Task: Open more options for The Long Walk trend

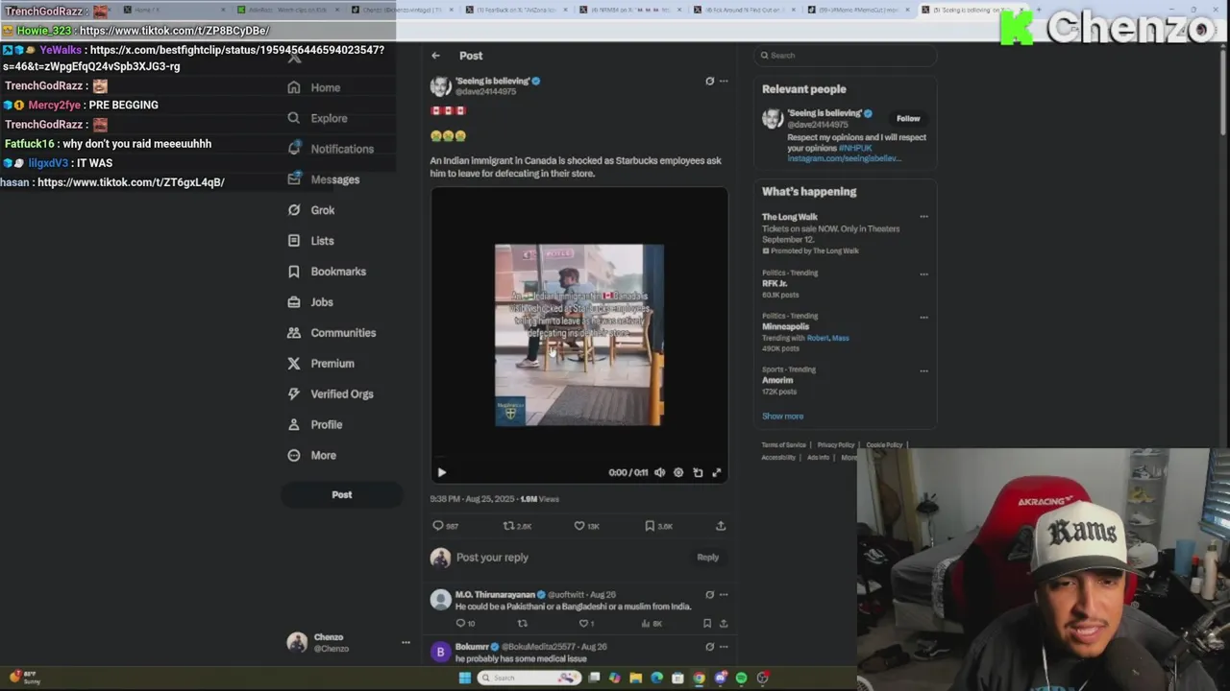Action: [x=923, y=217]
